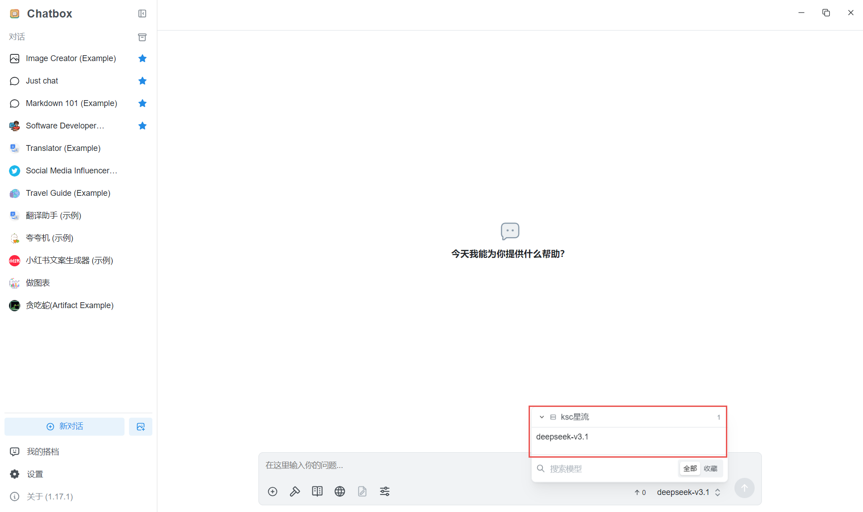This screenshot has height=512, width=863.
Task: Toggle star on Markdown 101 (Example)
Action: [142, 103]
